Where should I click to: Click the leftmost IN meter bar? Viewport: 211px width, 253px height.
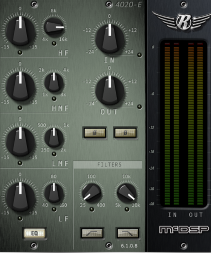(x=167, y=124)
